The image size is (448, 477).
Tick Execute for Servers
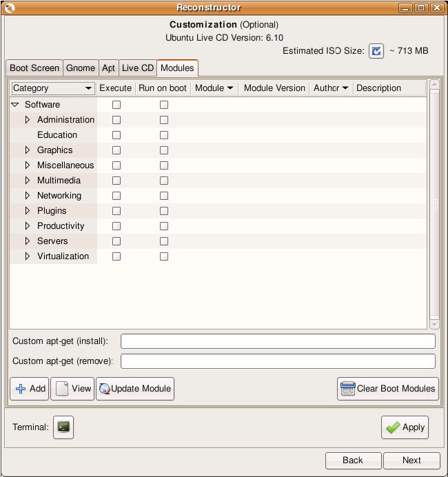(x=116, y=241)
